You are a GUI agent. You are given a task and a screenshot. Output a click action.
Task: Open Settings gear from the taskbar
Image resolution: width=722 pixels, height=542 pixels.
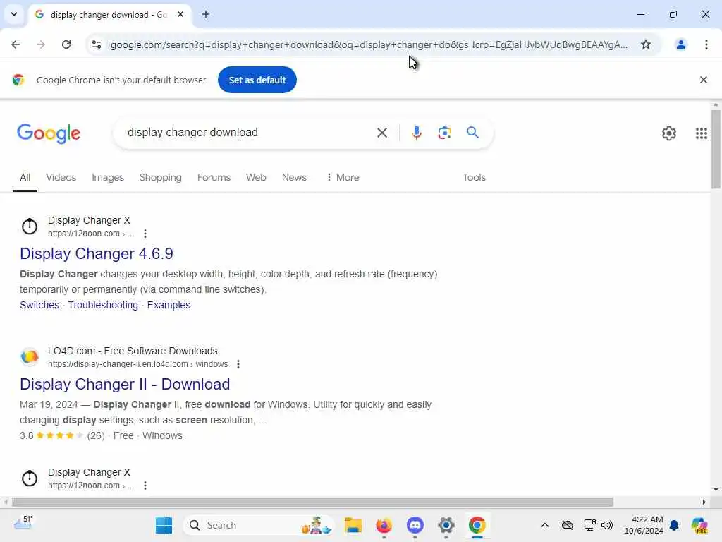446,525
